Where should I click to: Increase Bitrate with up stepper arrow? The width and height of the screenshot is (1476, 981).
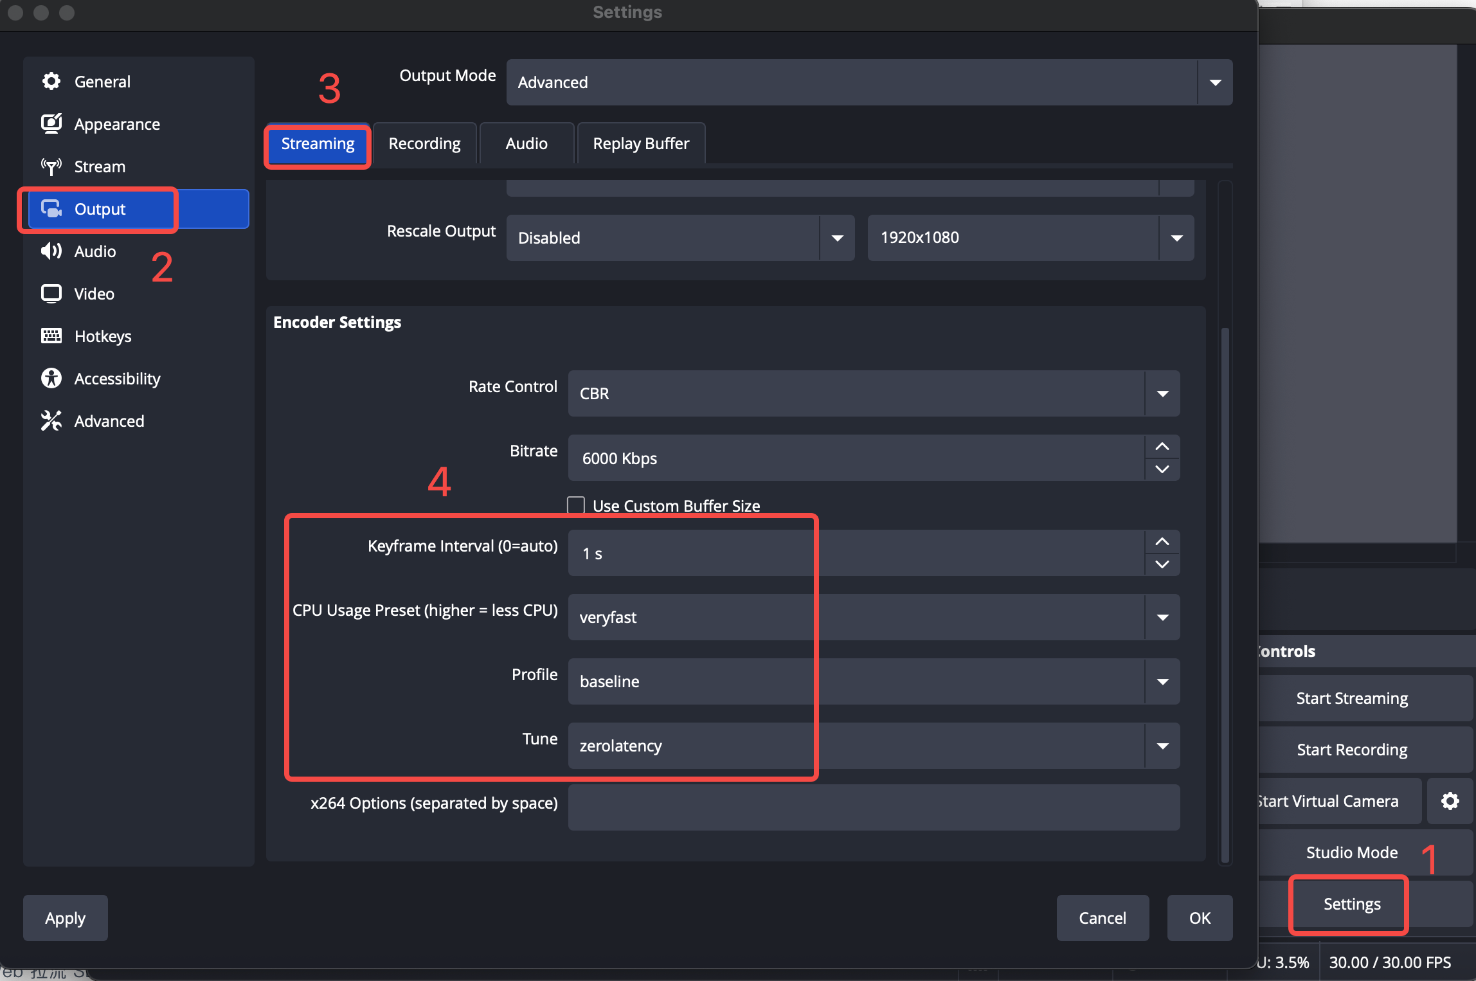pos(1162,446)
